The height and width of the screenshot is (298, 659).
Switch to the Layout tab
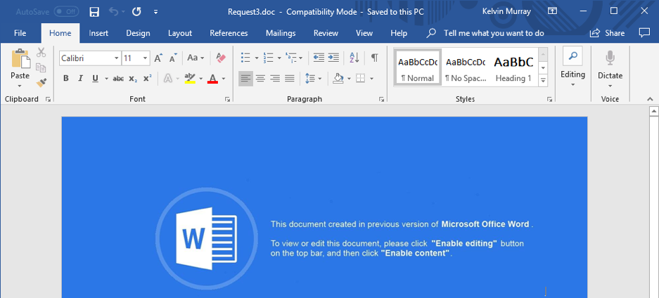point(180,33)
